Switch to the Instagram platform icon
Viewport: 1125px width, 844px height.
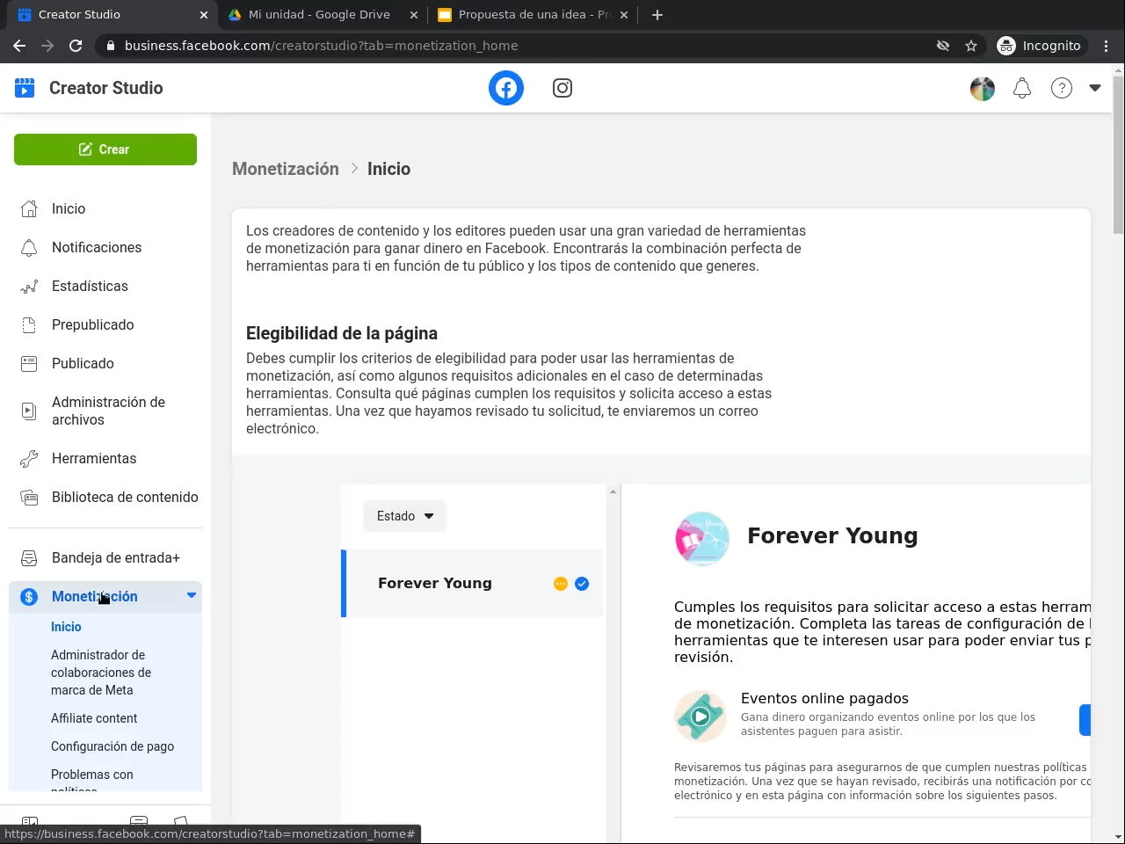pyautogui.click(x=562, y=88)
